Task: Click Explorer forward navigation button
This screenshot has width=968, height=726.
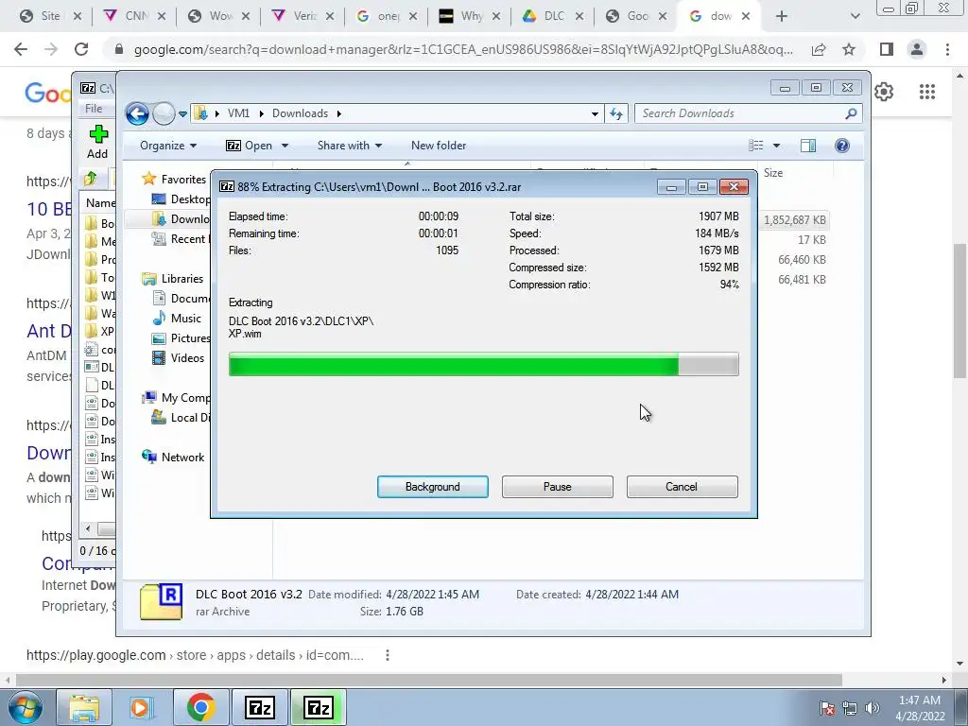Action: pyautogui.click(x=164, y=113)
